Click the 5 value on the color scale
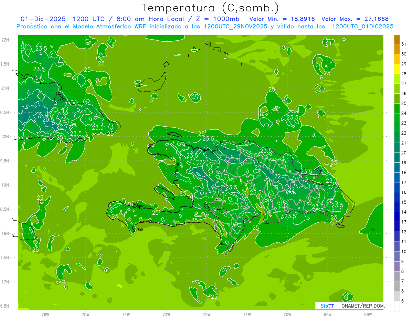 [402, 301]
